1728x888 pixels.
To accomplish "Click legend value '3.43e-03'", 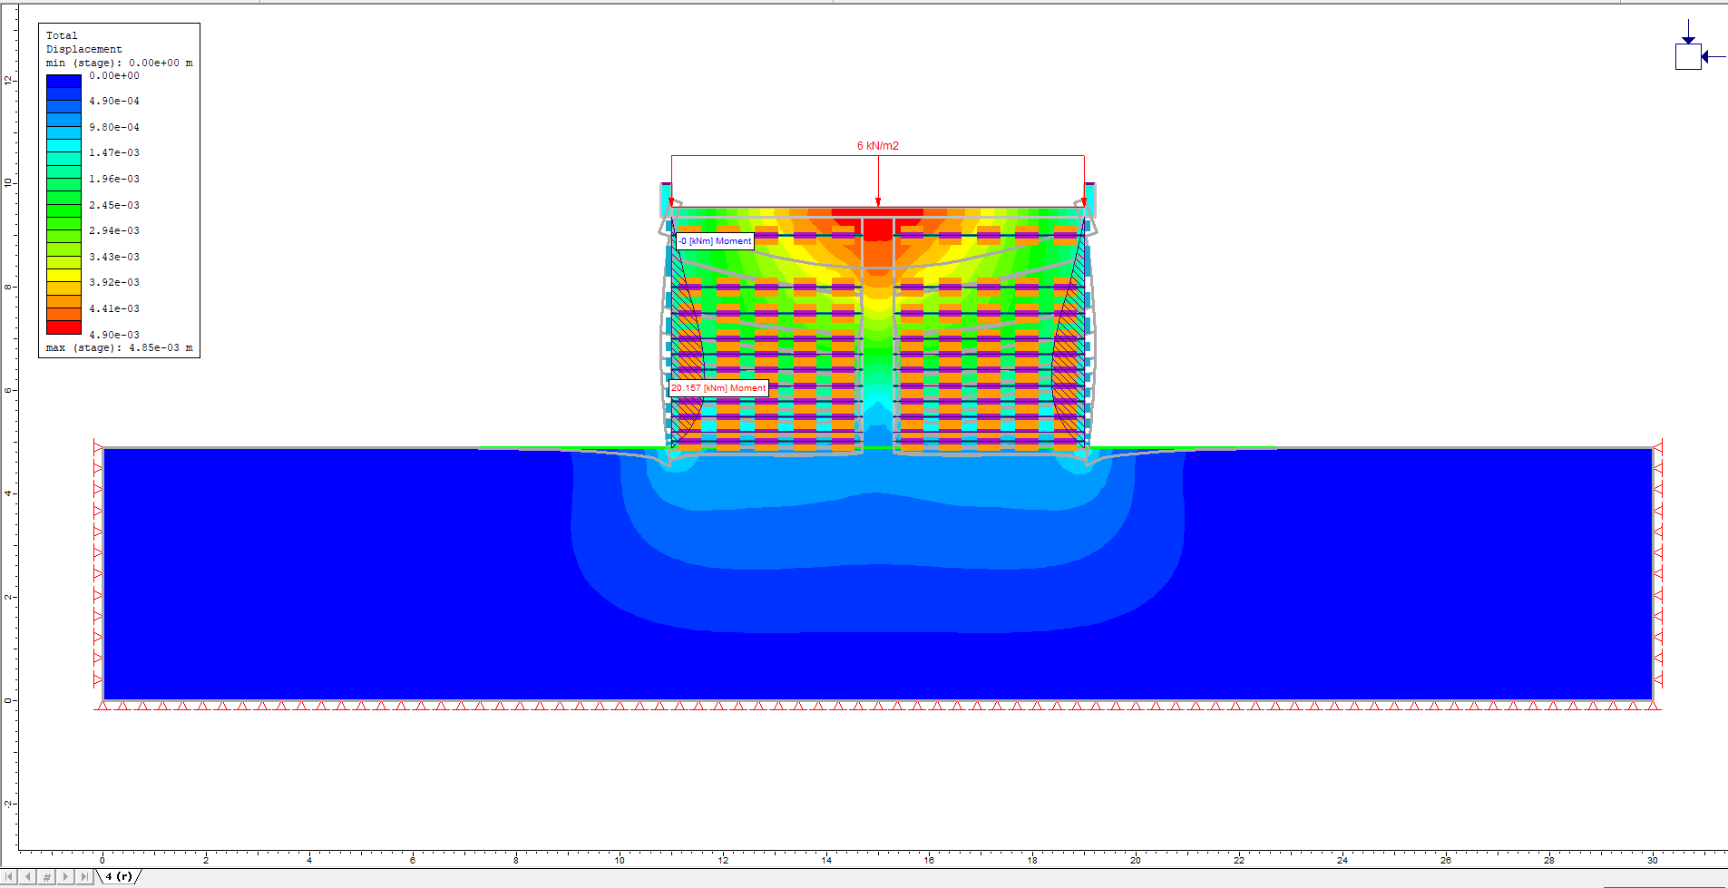I will (x=114, y=258).
